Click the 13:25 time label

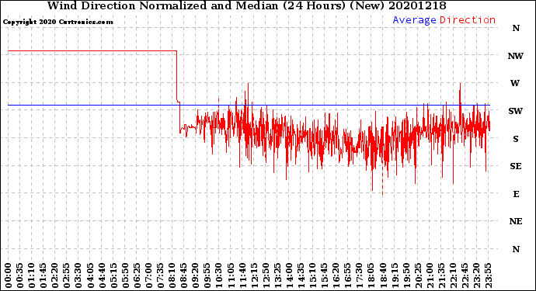(x=277, y=276)
